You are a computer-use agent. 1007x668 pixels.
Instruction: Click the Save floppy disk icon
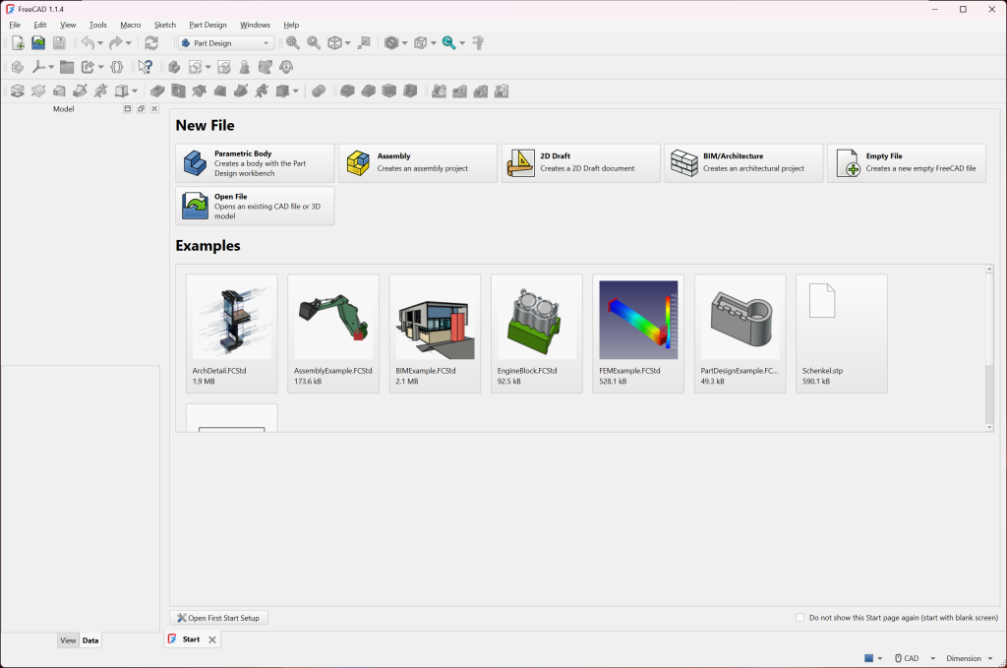point(59,43)
